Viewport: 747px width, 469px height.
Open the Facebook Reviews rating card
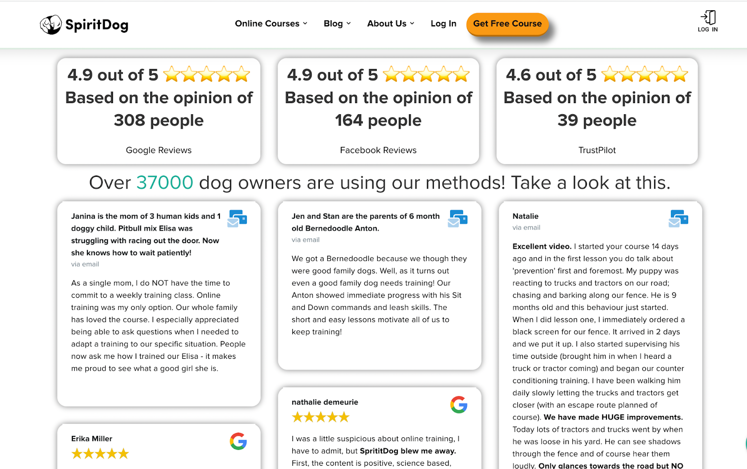tap(378, 111)
